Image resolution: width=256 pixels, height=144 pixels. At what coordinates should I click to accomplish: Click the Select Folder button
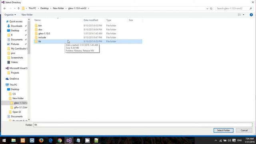[223, 130]
